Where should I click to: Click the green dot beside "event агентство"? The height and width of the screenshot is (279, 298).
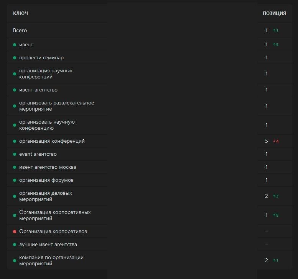click(15, 154)
